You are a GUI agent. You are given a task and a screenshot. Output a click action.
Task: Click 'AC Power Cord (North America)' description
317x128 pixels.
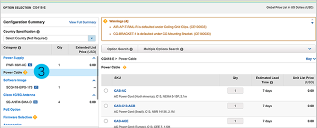150,97
